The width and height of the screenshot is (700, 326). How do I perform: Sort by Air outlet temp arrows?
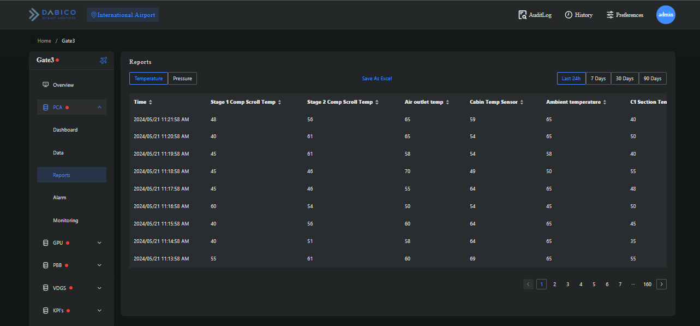tap(448, 102)
